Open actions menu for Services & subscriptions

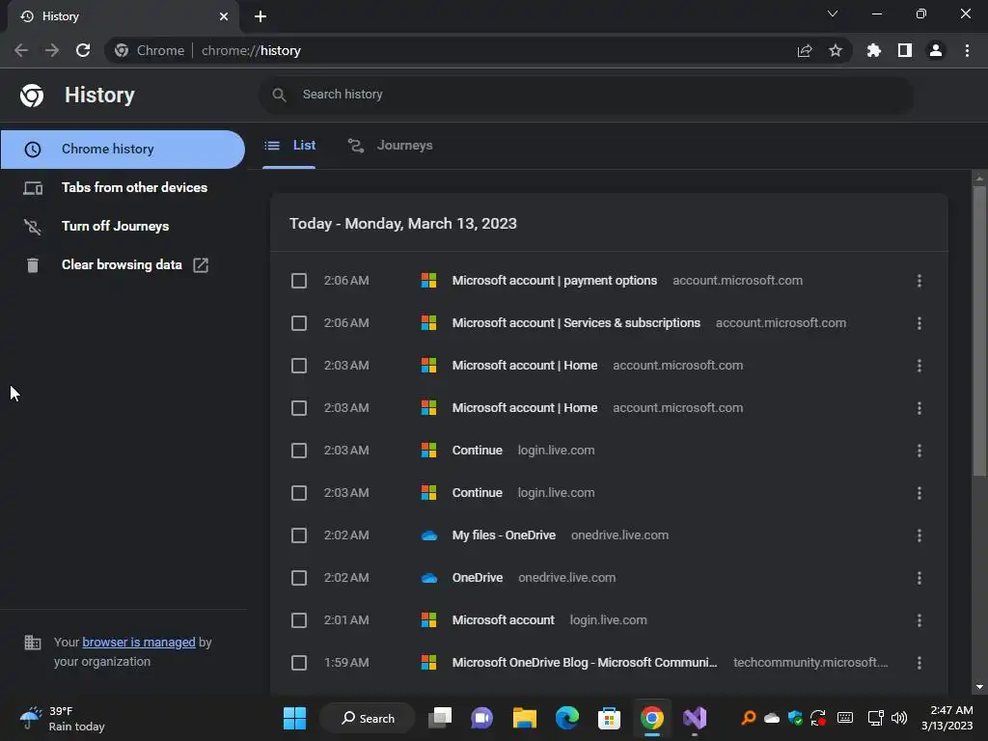tap(919, 323)
